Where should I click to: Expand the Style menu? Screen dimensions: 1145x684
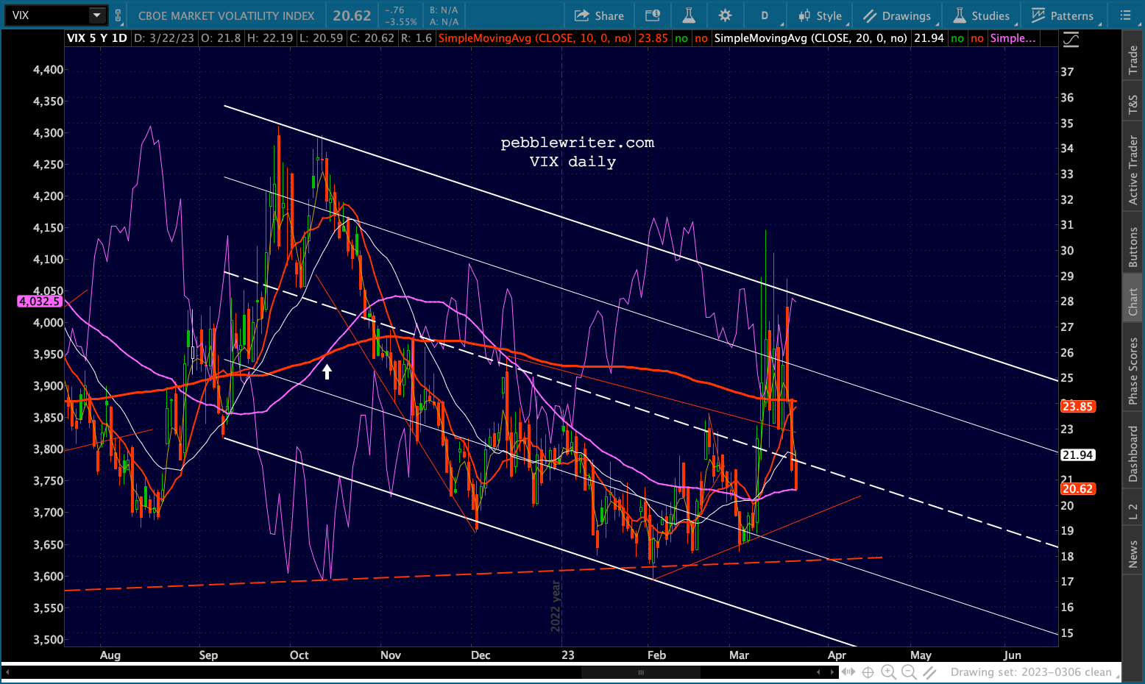point(820,15)
